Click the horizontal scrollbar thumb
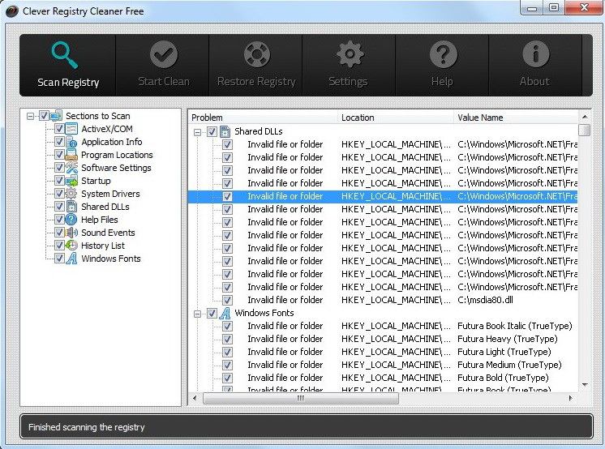This screenshot has height=449, width=605. [301, 398]
